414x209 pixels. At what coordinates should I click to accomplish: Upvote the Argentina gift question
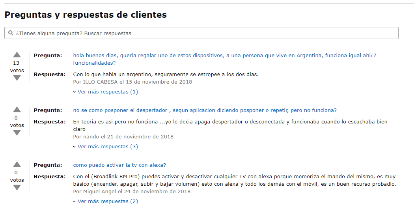(x=17, y=55)
